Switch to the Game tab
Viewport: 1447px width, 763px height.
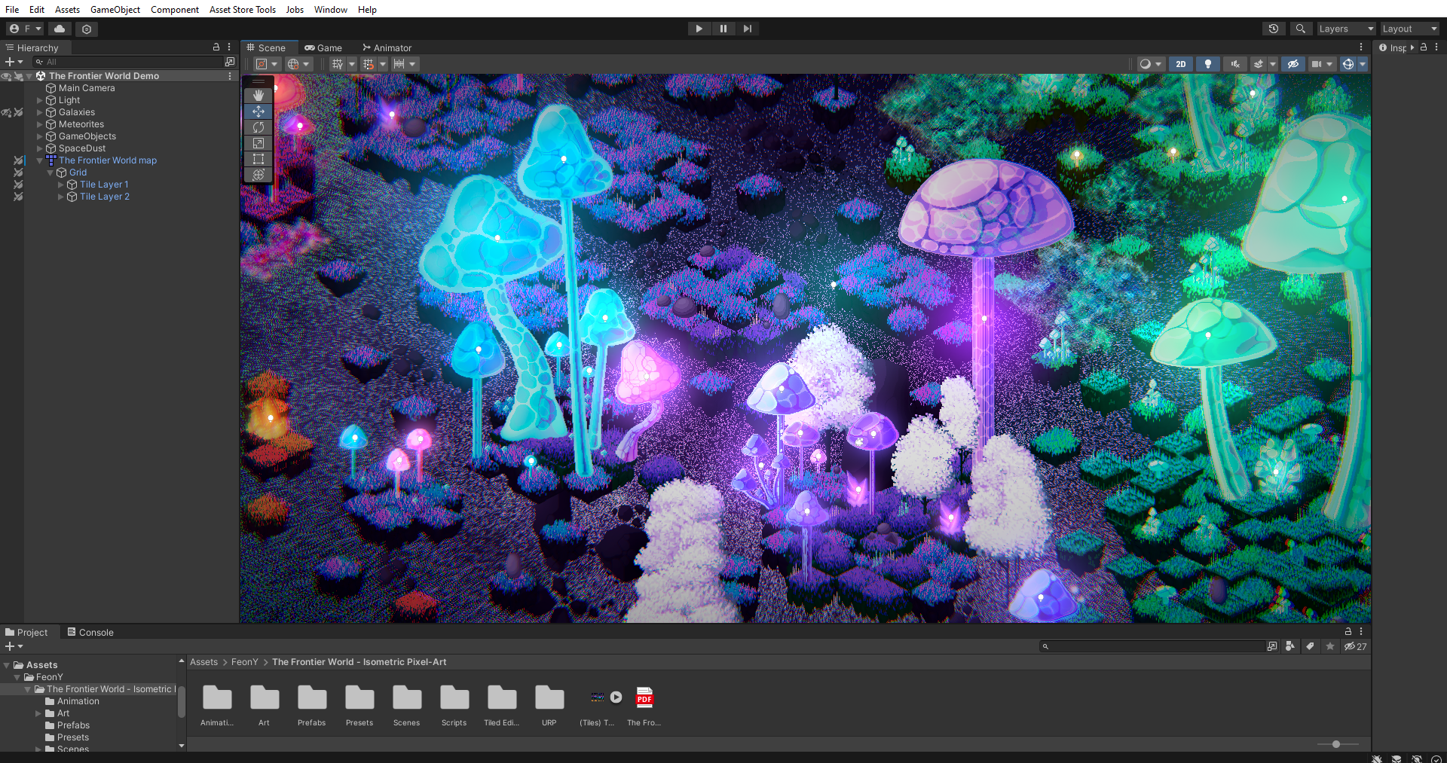click(323, 47)
